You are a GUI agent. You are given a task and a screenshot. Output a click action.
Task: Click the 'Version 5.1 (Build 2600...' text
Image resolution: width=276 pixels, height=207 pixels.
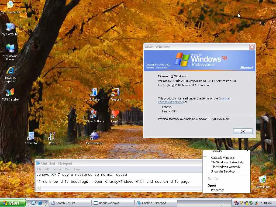196,81
